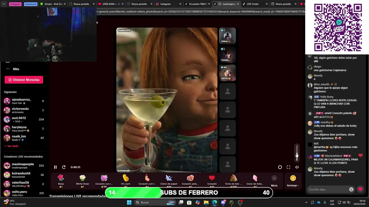Viewport: 369px width, 207px height.
Task: Expand Ver todo following list
Action: pos(11,146)
